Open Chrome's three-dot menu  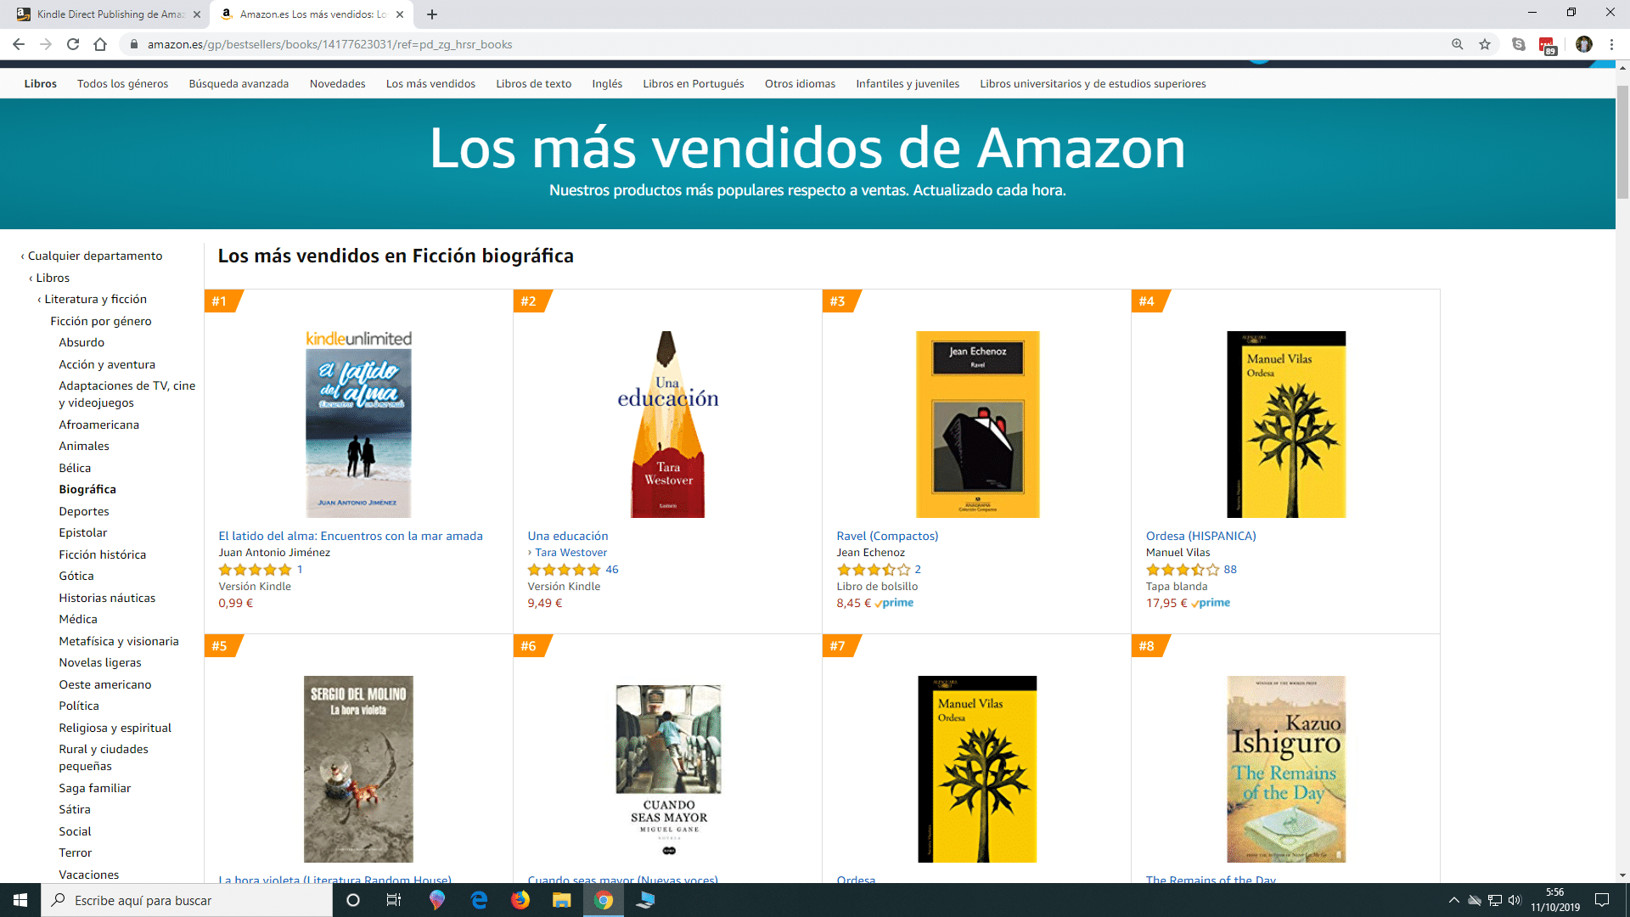(x=1611, y=44)
